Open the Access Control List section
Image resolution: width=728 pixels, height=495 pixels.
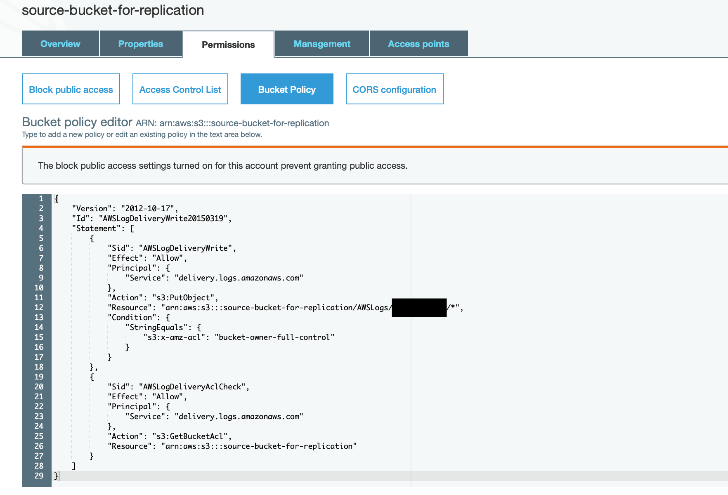coord(180,89)
